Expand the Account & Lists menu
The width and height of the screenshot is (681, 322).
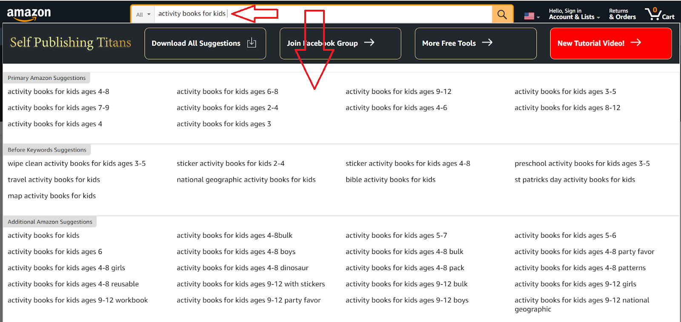tap(574, 14)
